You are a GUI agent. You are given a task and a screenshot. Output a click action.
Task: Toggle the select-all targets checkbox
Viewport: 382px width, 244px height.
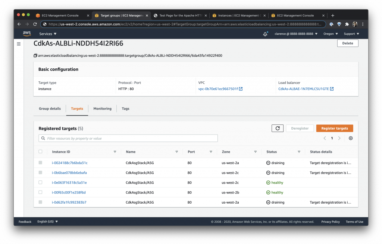(x=40, y=152)
